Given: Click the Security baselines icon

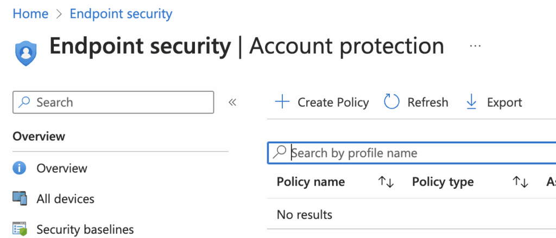Looking at the screenshot, I should tap(20, 229).
